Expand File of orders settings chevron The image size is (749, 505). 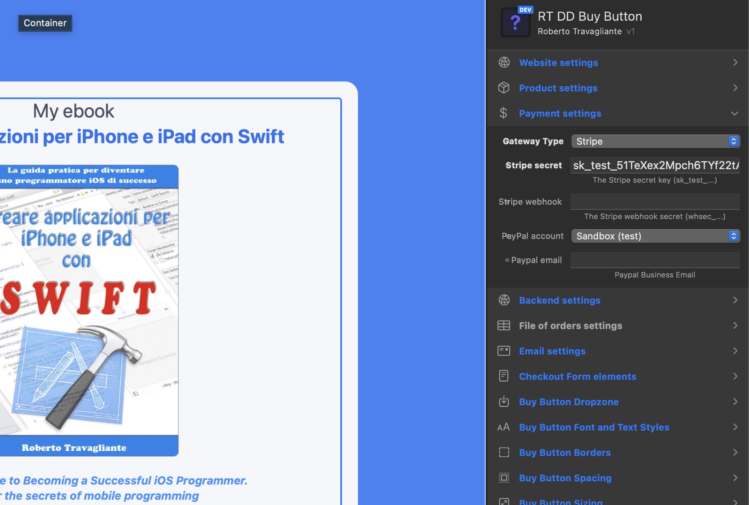[735, 326]
